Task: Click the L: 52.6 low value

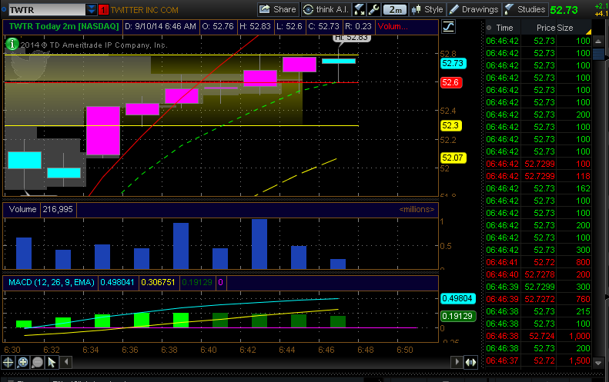Action: click(289, 26)
